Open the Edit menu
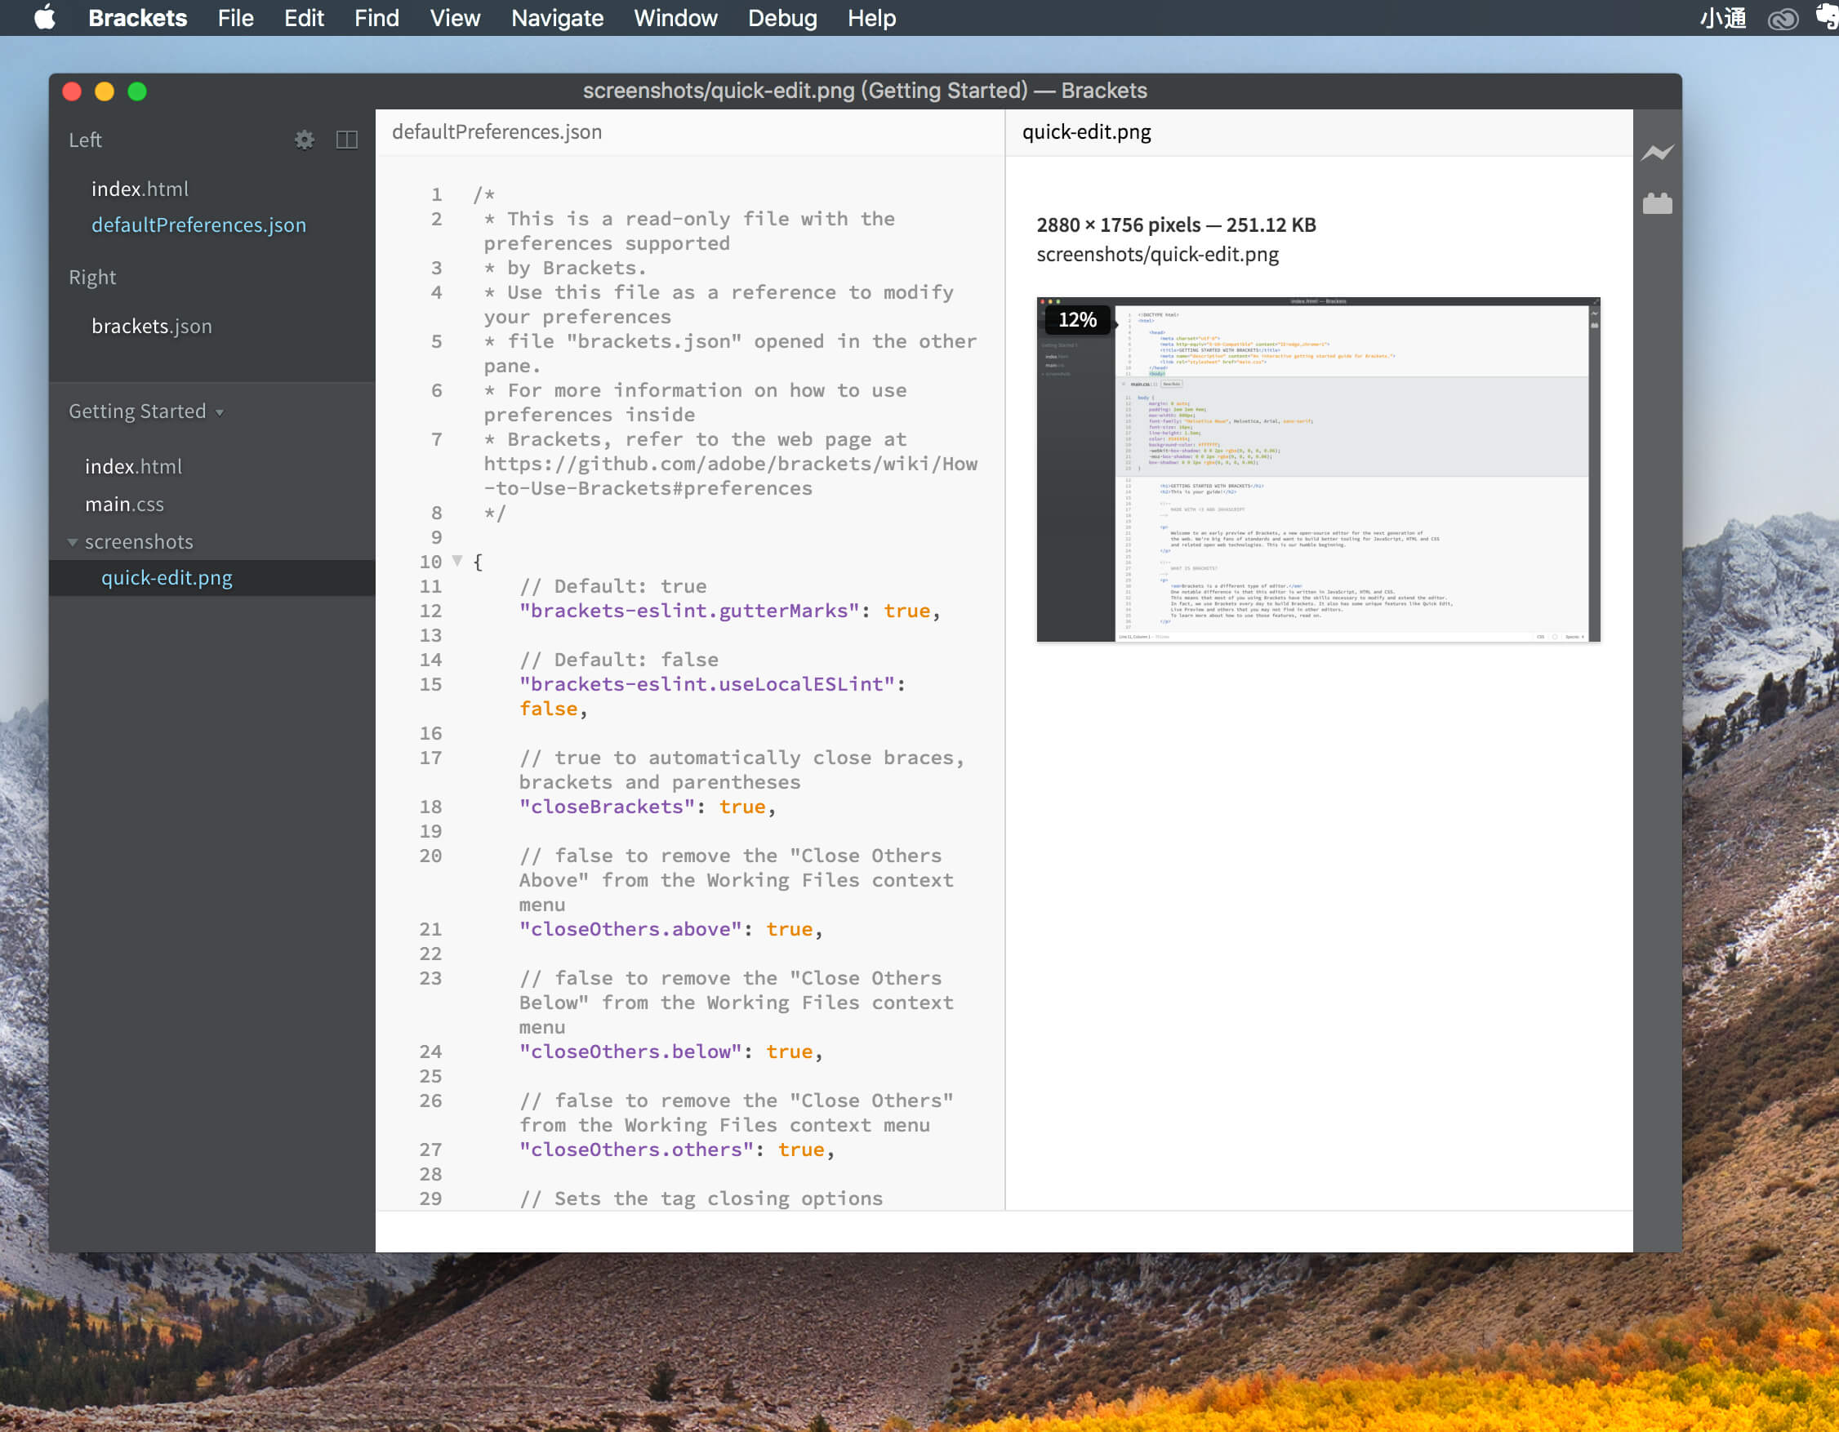The image size is (1839, 1432). [x=304, y=18]
